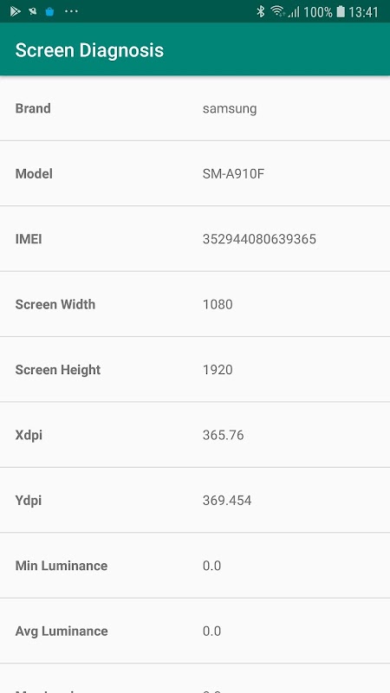Select the Screen Width row
The height and width of the screenshot is (693, 390).
[x=195, y=304]
